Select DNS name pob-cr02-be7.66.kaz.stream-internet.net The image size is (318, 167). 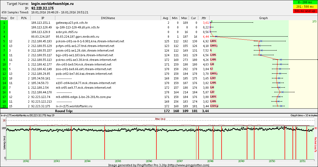coord(84,74)
